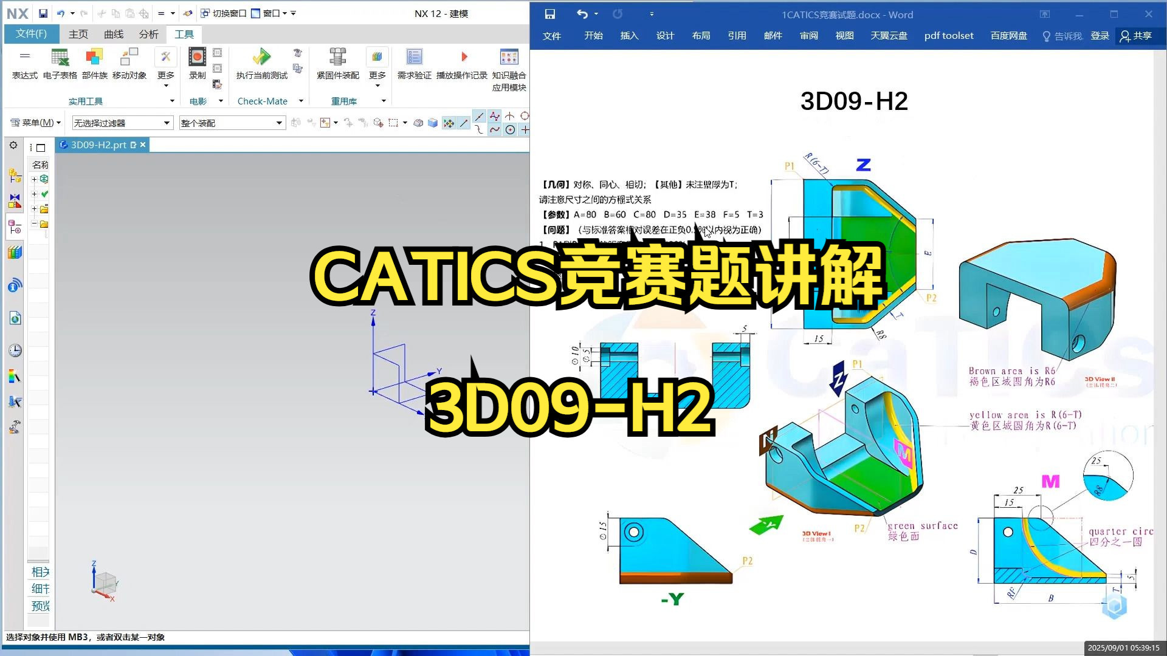This screenshot has height=656, width=1167.
Task: Open the NX 文件(F) menu
Action: (31, 34)
